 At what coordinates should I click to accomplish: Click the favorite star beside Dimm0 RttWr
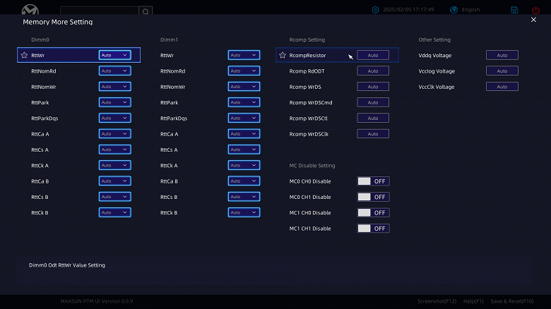tap(24, 55)
